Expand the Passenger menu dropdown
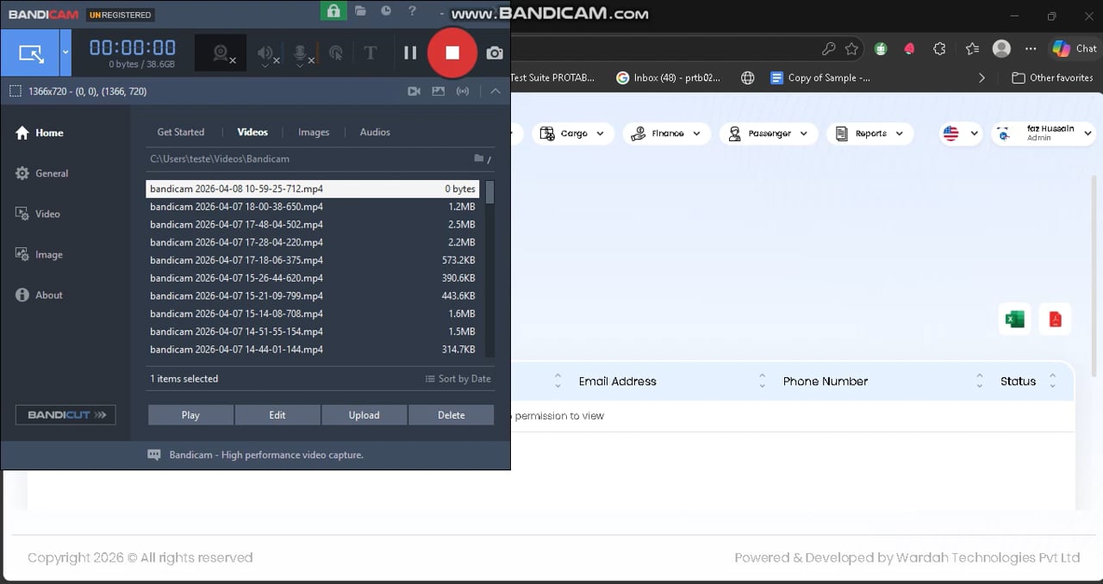Image resolution: width=1103 pixels, height=584 pixels. (x=769, y=134)
